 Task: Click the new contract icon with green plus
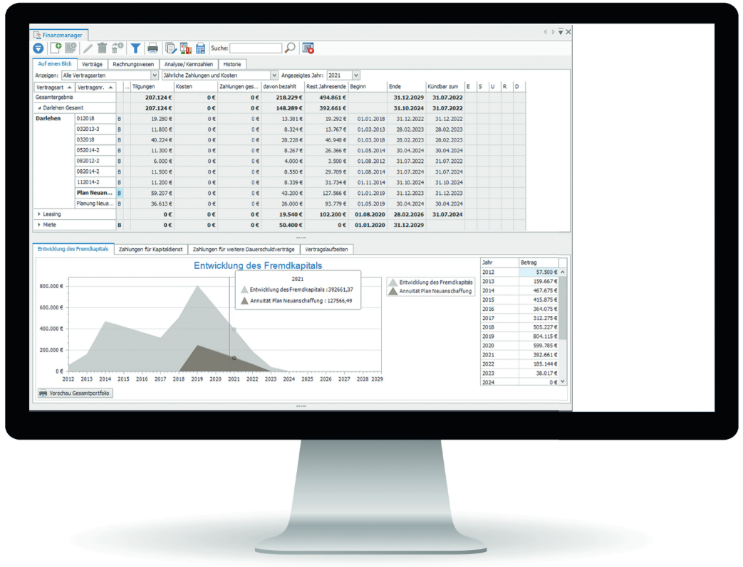55,48
